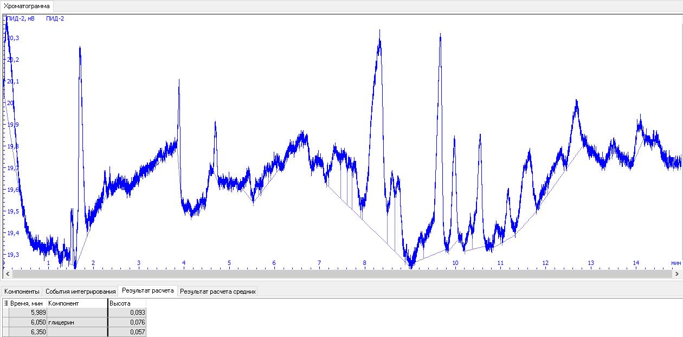Click the horizontal scrollbar thumb under chart

[x=341, y=274]
